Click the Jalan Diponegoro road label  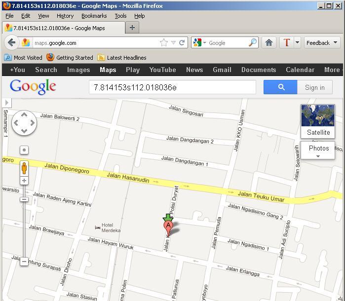coord(67,168)
